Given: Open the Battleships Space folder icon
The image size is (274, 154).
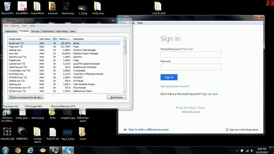Looking at the screenshot, I should point(83,115).
